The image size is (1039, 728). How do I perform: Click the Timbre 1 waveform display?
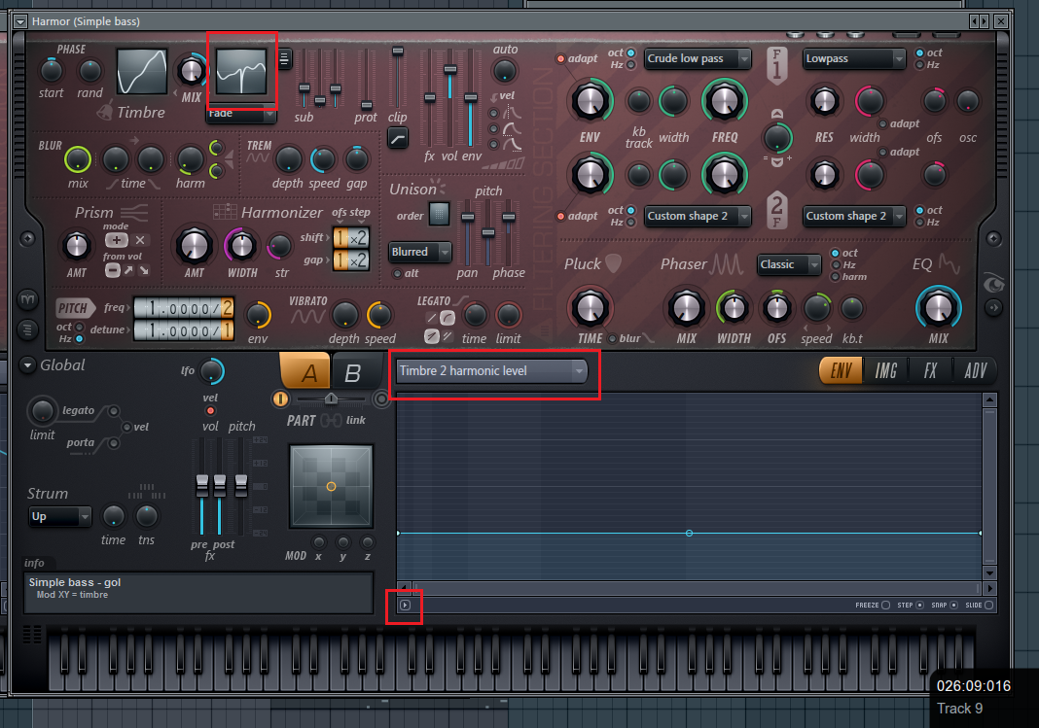[142, 71]
